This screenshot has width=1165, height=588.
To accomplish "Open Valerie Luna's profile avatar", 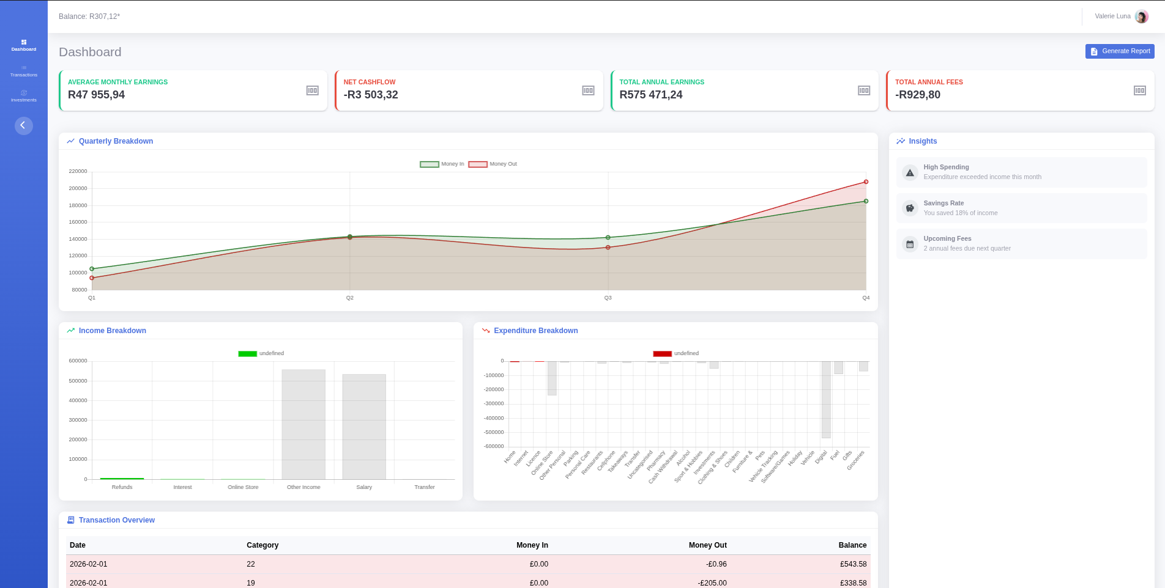I will point(1141,17).
